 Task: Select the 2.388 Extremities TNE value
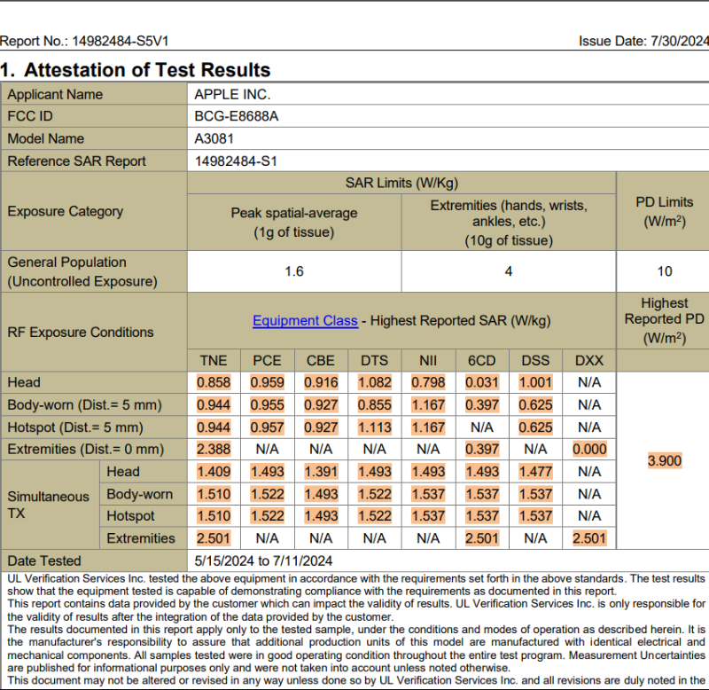214,450
